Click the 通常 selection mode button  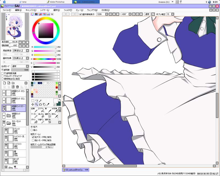(147, 14)
